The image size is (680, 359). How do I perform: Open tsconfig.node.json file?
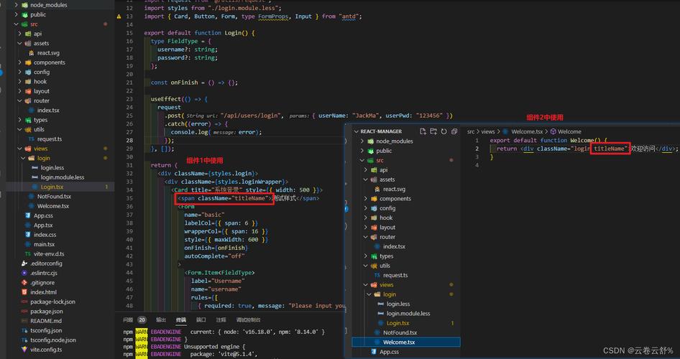click(53, 340)
